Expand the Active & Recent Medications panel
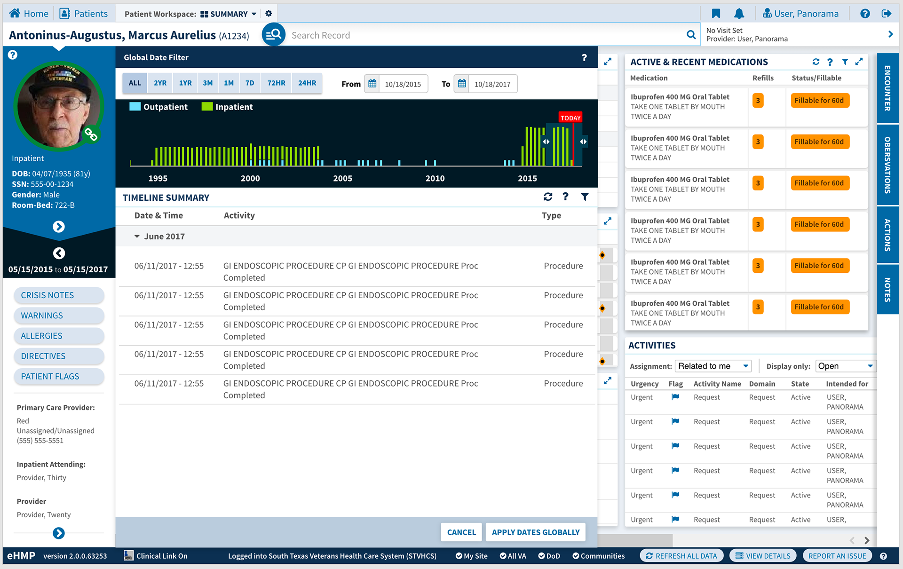 [859, 62]
